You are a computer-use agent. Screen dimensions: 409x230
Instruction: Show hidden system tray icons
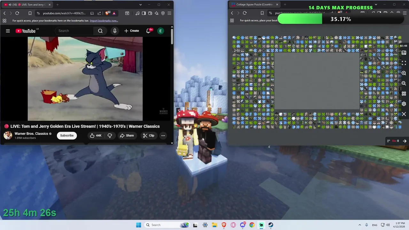point(359,225)
